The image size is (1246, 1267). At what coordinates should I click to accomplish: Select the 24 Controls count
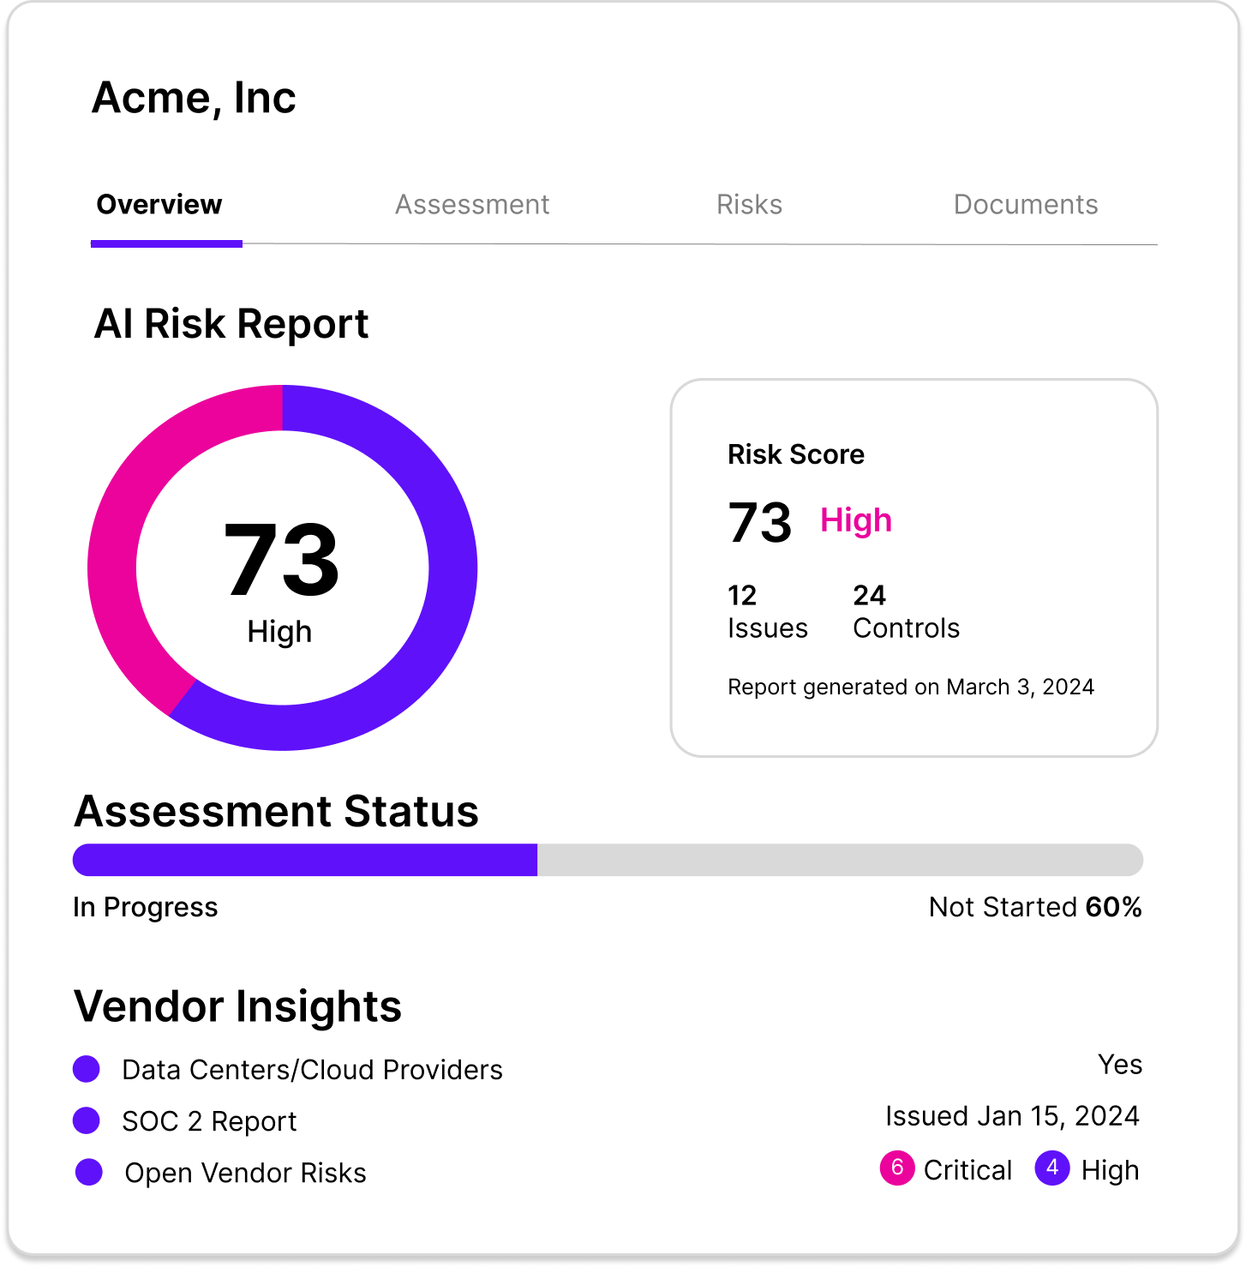point(906,612)
